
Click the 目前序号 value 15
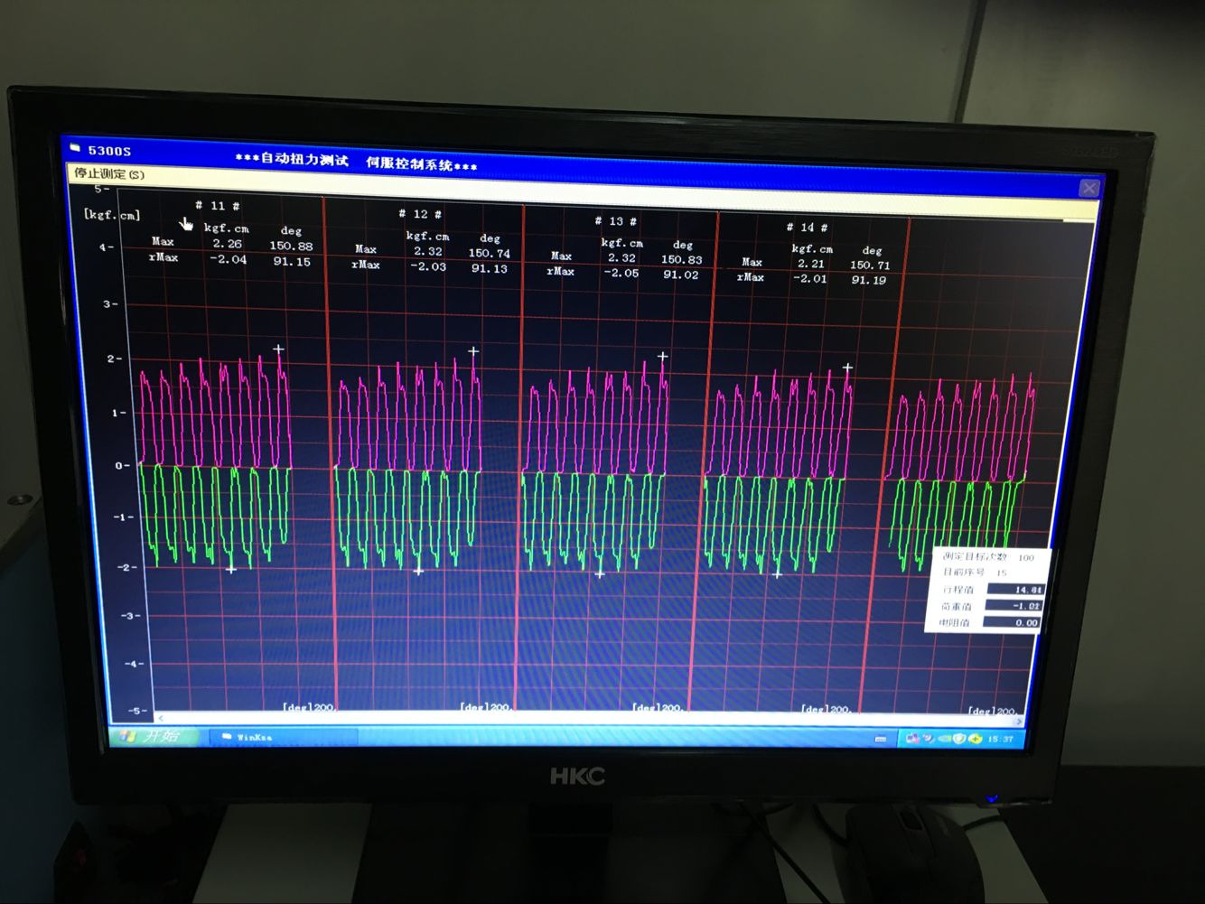[x=1001, y=573]
